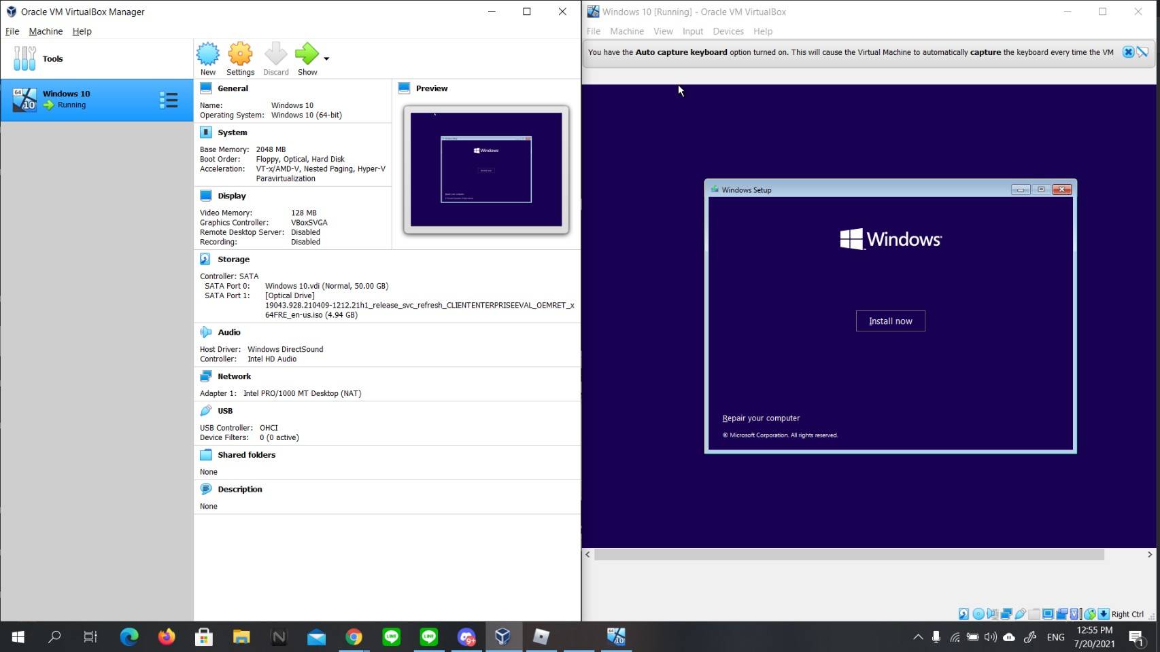Open the Input menu in VM window
The width and height of the screenshot is (1160, 652).
click(693, 31)
